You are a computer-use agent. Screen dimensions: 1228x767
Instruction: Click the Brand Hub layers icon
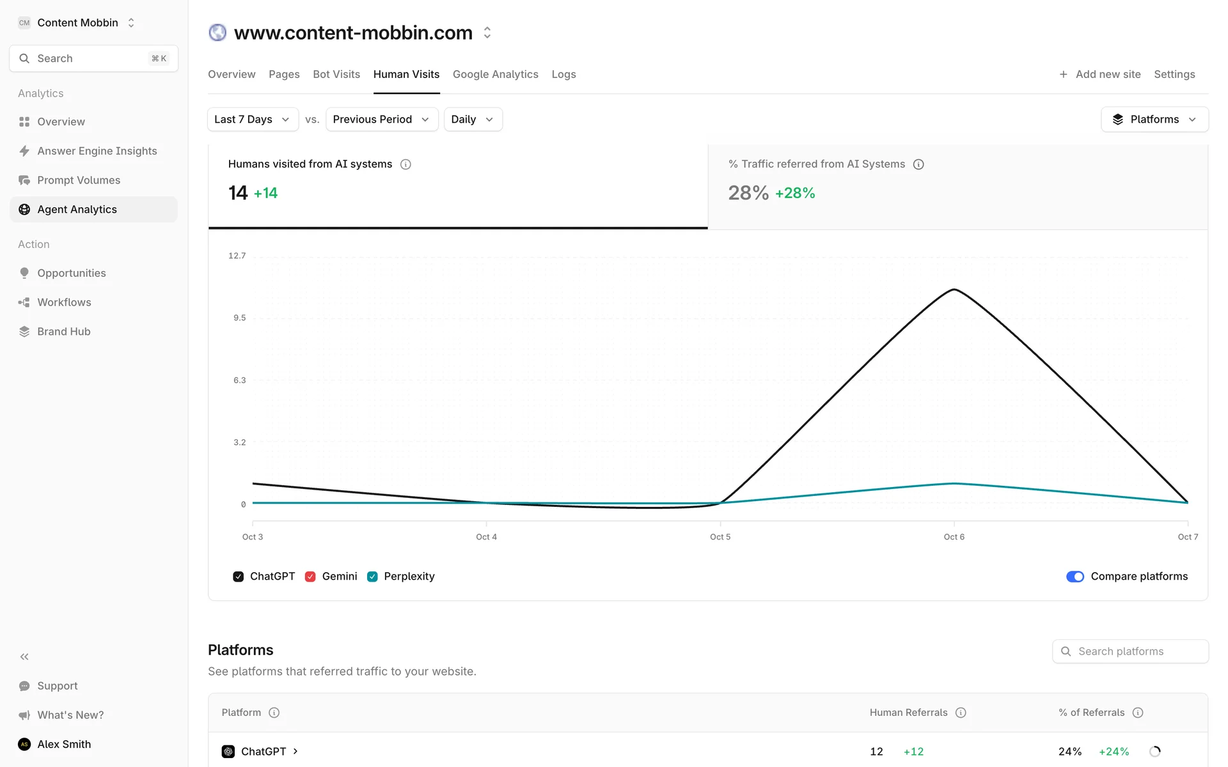click(24, 332)
